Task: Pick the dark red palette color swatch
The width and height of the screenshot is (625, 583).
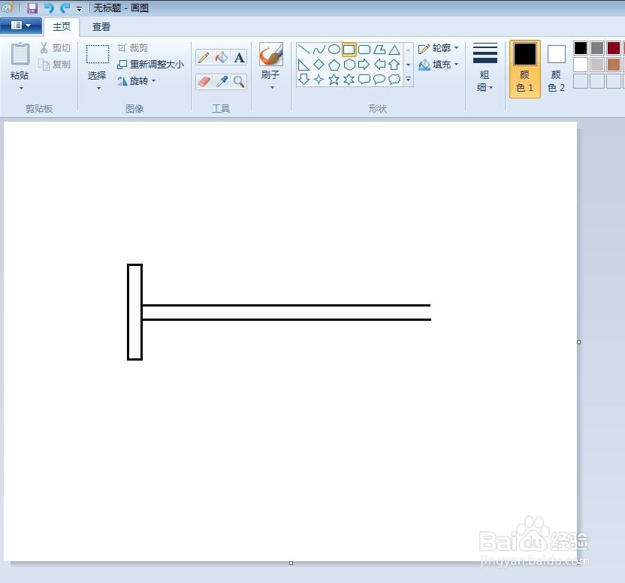Action: pyautogui.click(x=614, y=48)
